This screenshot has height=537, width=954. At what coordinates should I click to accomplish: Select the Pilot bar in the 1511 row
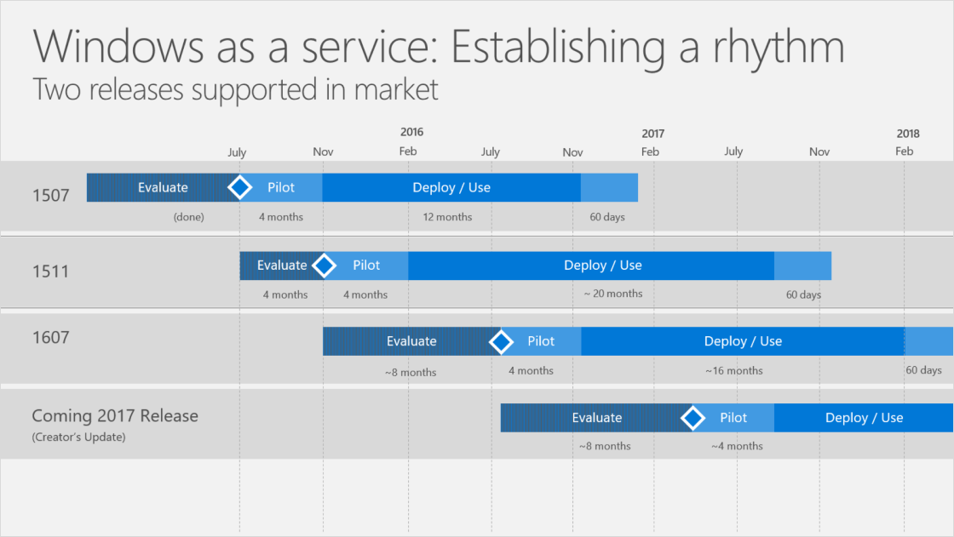click(366, 266)
